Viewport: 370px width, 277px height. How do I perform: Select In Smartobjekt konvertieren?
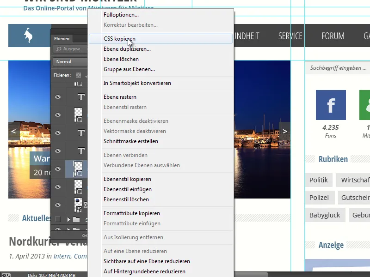[160, 83]
